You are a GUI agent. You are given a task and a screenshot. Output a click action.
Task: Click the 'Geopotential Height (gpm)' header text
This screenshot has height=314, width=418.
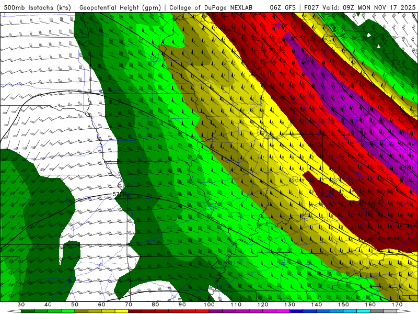point(120,8)
